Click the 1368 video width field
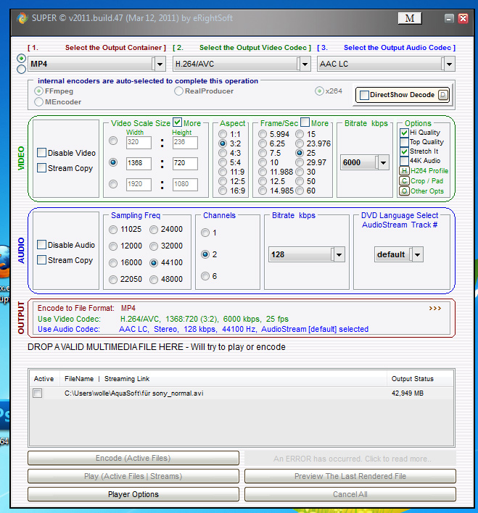 [x=139, y=163]
